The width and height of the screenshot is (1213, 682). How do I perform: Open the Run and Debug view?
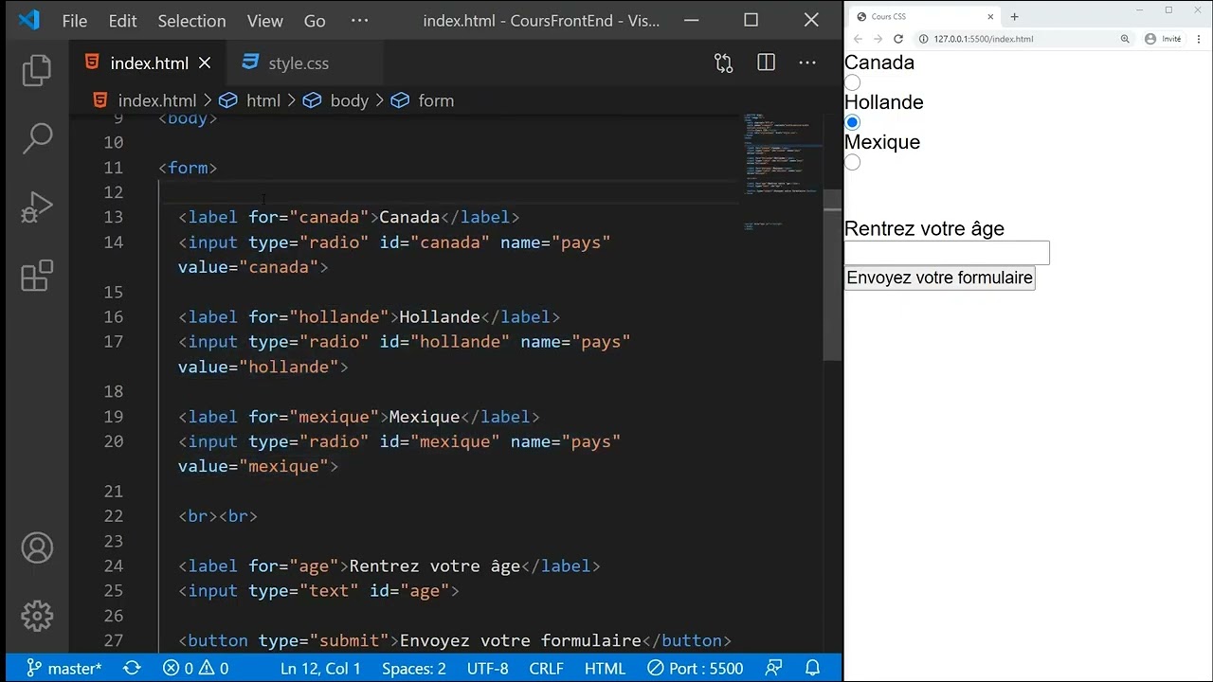point(37,207)
